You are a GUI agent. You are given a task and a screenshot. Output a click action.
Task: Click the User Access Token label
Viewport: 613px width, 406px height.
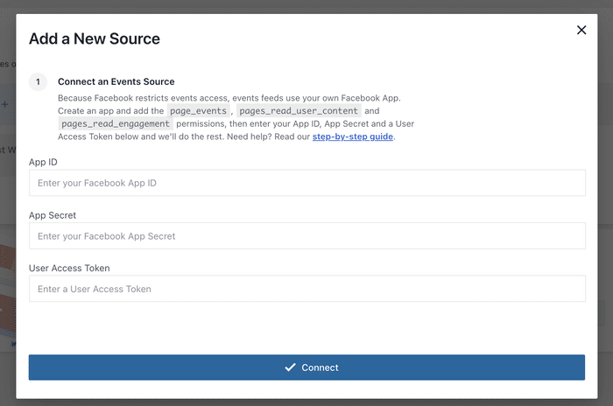tap(69, 268)
